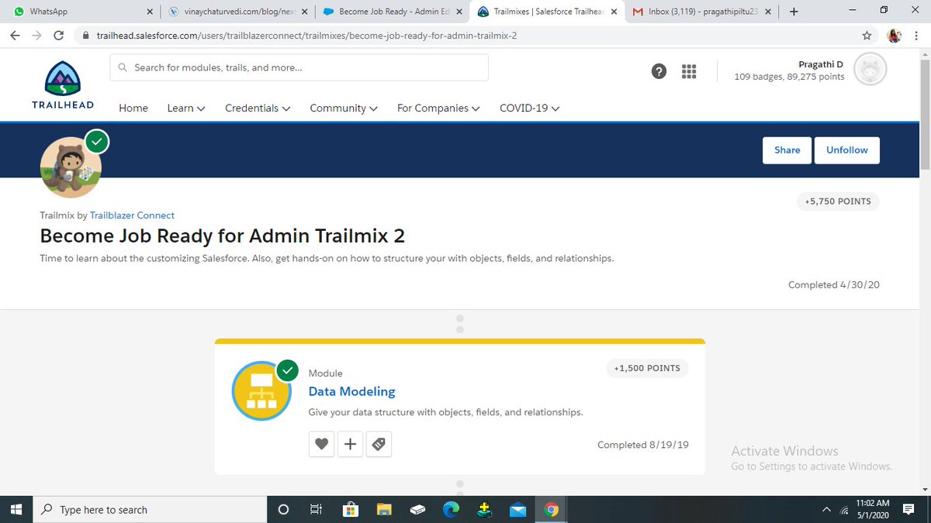Switch to the Gmail Inbox tab

702,12
